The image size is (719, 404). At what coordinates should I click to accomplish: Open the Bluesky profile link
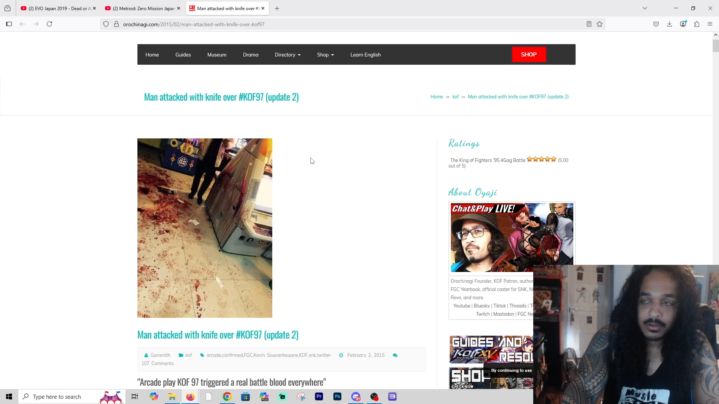(x=482, y=306)
